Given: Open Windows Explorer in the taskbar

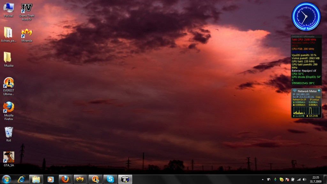Looking at the screenshot, I should [x=36, y=180].
